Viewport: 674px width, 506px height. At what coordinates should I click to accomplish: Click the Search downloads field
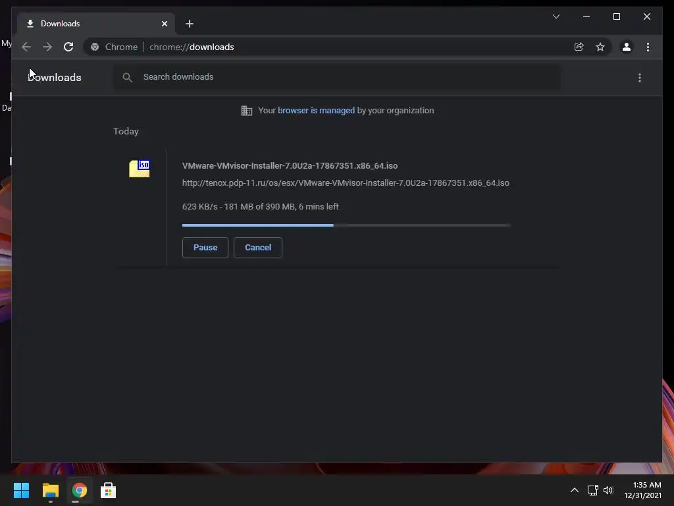[337, 77]
